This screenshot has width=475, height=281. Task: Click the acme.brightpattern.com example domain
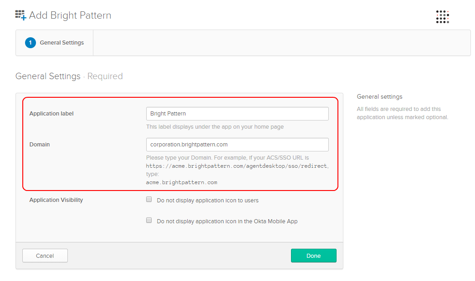(x=181, y=182)
